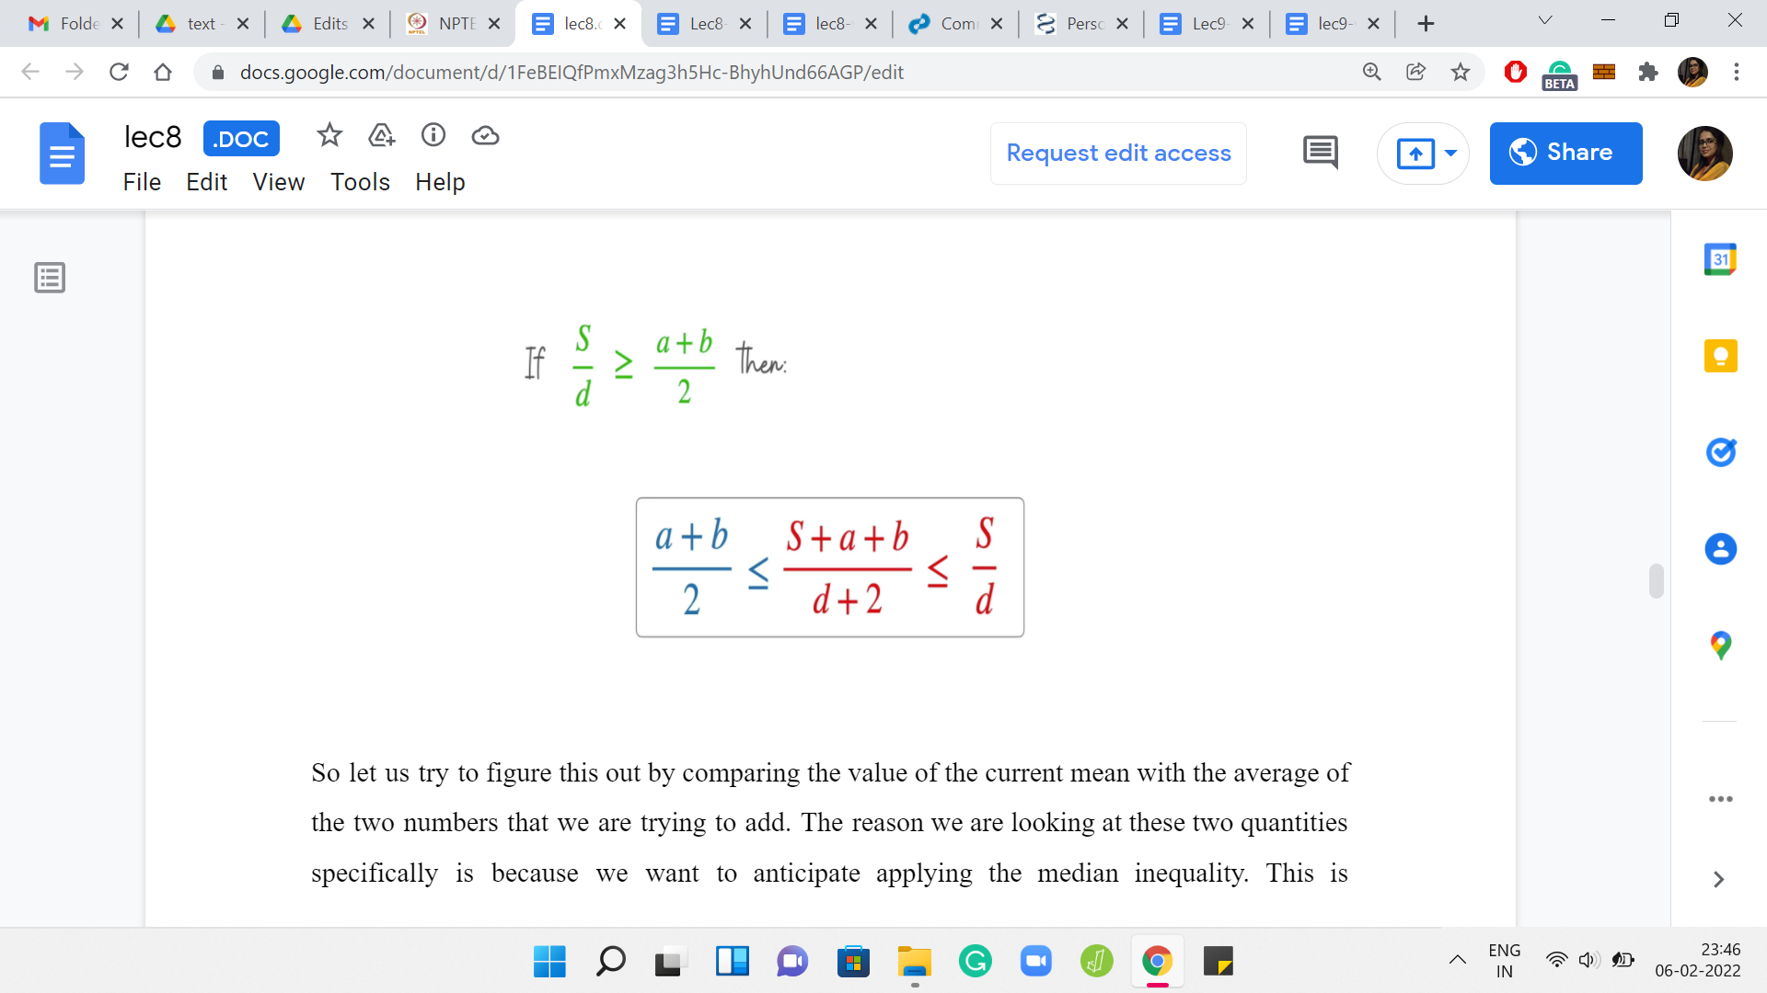Viewport: 1767px width, 993px height.
Task: Open Google Calendar side panel
Action: 1719,260
